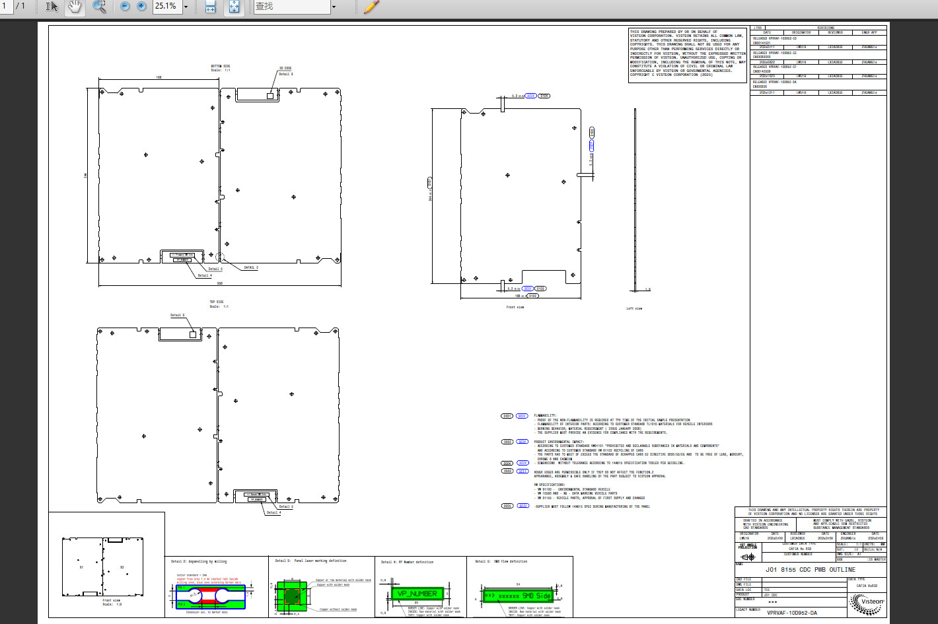
Task: Click the '2D CODE' callout label
Action: pyautogui.click(x=285, y=68)
